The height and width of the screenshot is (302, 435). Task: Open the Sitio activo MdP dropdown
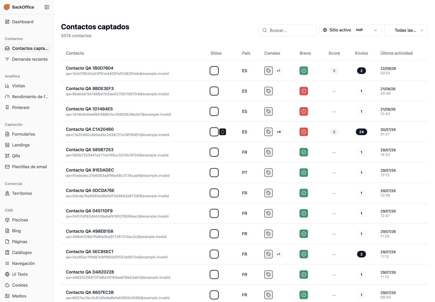point(350,30)
